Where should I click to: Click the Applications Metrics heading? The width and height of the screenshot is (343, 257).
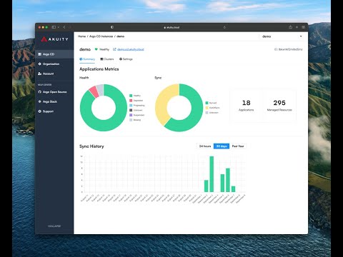coord(99,69)
